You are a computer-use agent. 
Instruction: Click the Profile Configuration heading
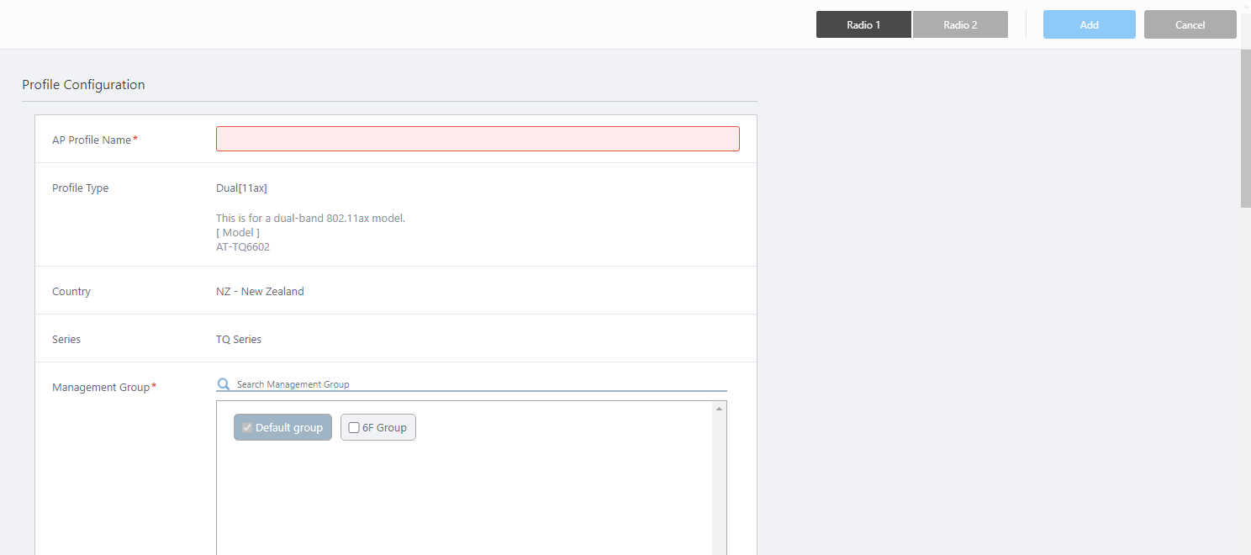point(83,85)
